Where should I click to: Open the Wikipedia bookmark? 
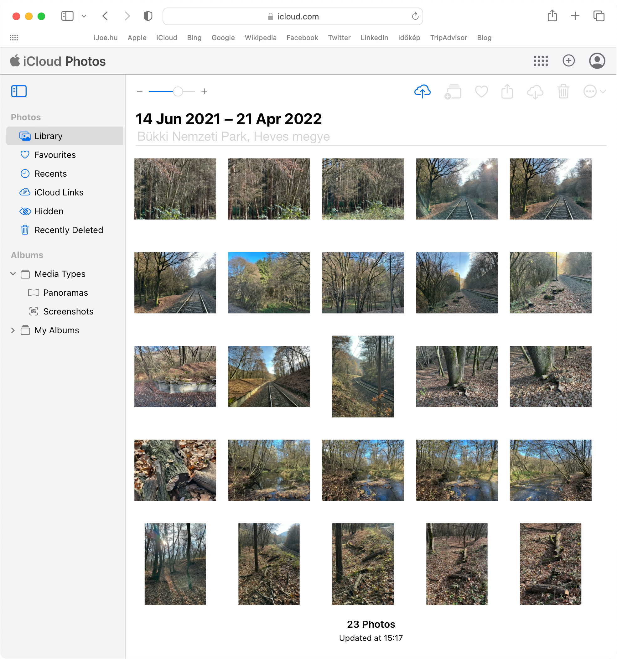coord(261,38)
